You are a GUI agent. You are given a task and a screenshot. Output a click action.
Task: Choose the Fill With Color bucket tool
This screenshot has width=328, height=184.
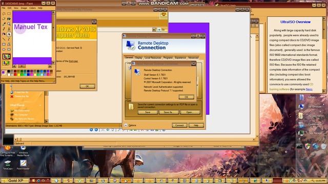(9, 19)
